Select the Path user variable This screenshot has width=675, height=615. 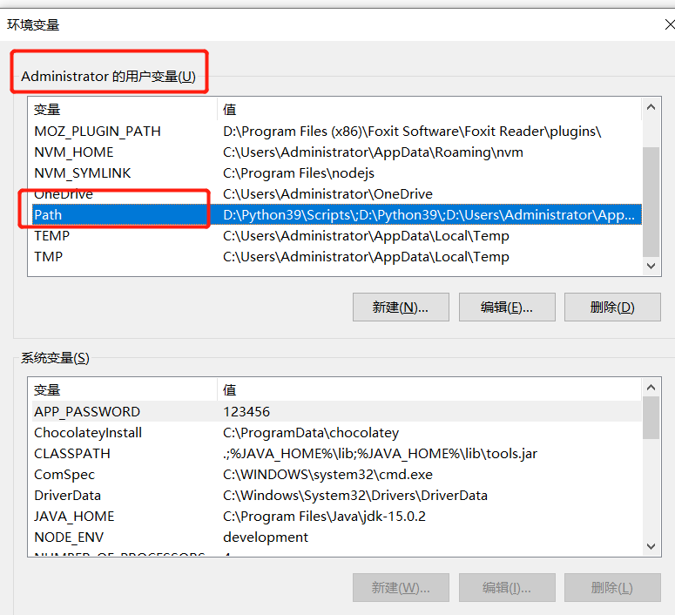(337, 214)
